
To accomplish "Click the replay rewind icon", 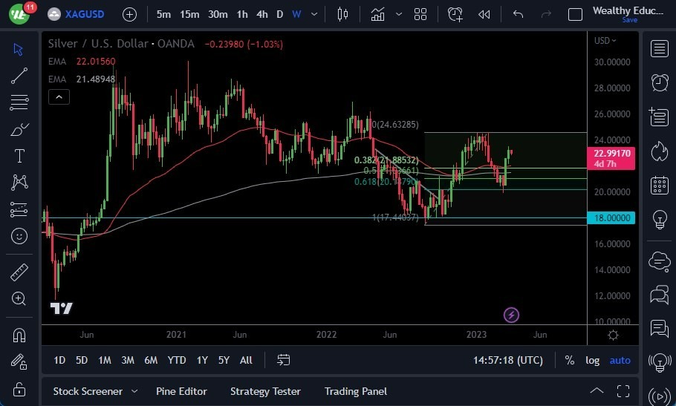I will 484,14.
